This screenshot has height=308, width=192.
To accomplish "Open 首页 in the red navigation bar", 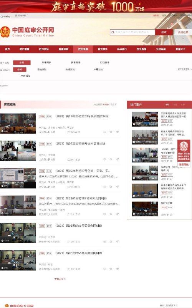I will tap(7, 49).
